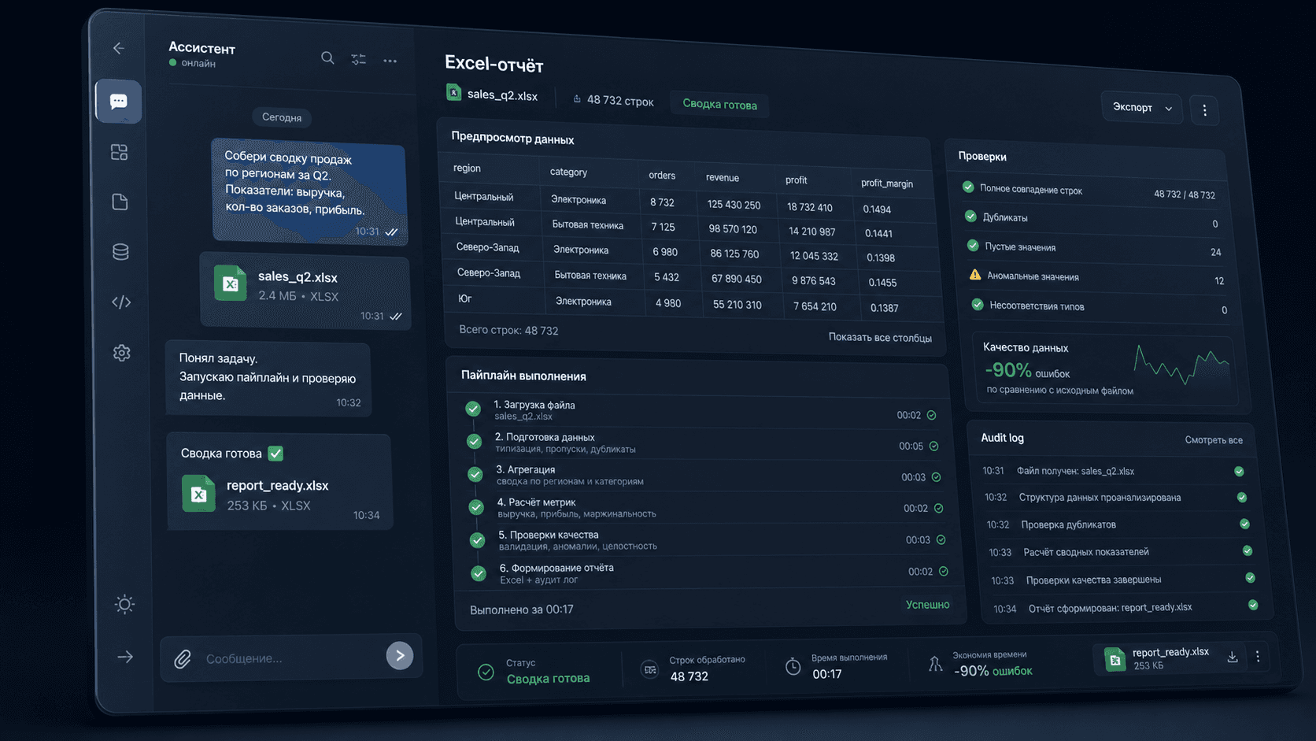The image size is (1316, 741).
Task: Click the Несоответствия типов check icon
Action: (x=978, y=305)
